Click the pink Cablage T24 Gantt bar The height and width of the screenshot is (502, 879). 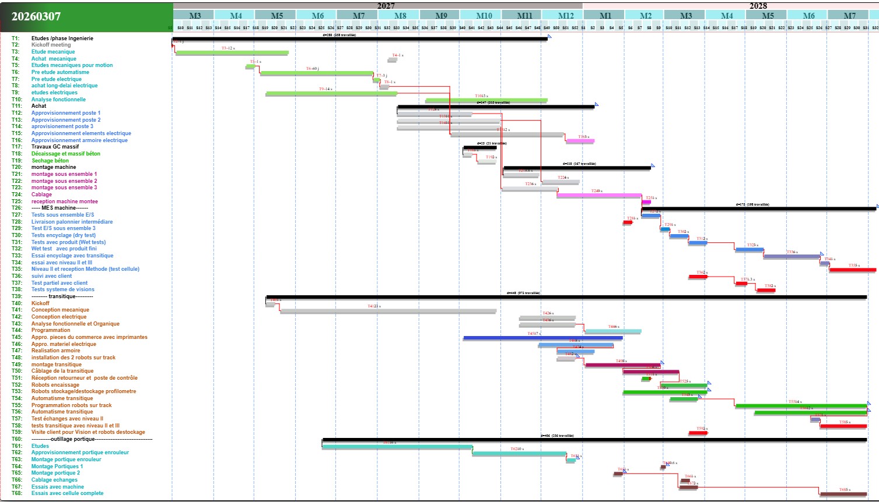coord(598,196)
